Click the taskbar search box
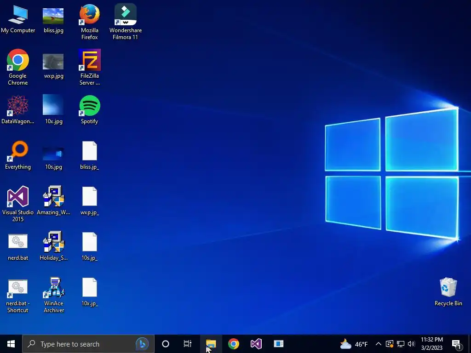This screenshot has height=353, width=471. pyautogui.click(x=88, y=344)
